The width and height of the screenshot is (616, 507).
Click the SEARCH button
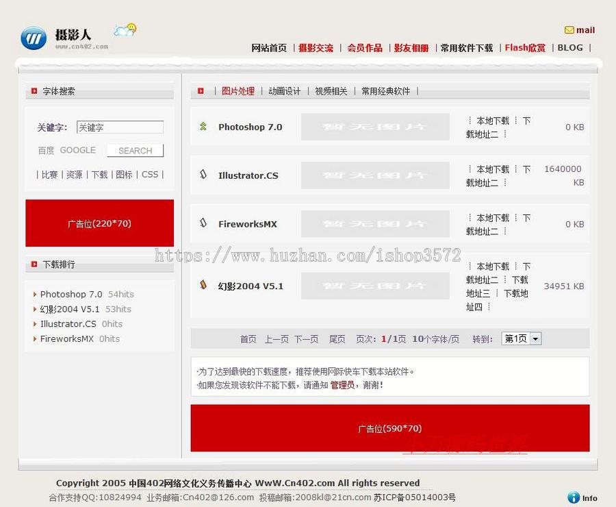coord(135,150)
